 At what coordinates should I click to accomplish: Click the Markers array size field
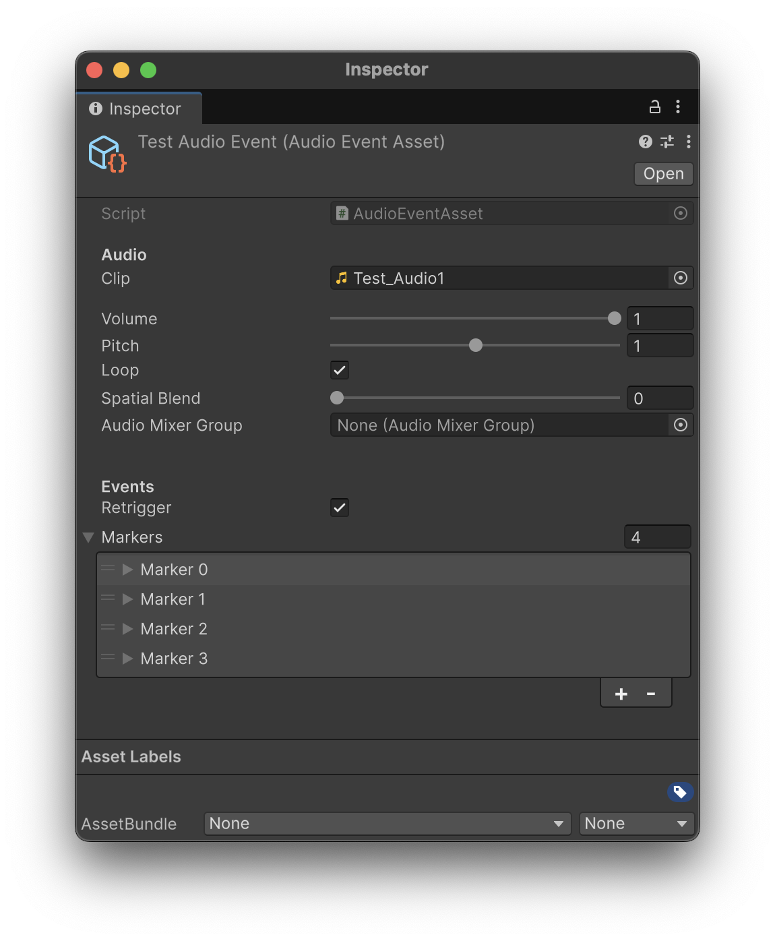(x=657, y=537)
